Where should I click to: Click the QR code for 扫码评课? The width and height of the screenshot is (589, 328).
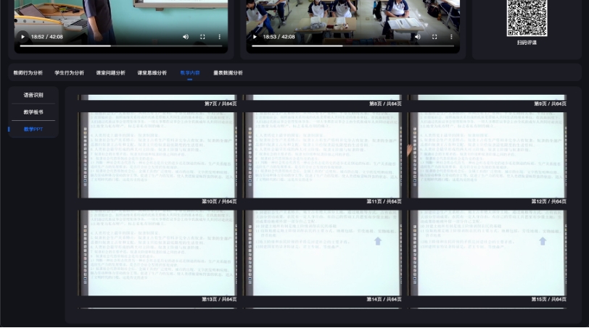(x=527, y=17)
